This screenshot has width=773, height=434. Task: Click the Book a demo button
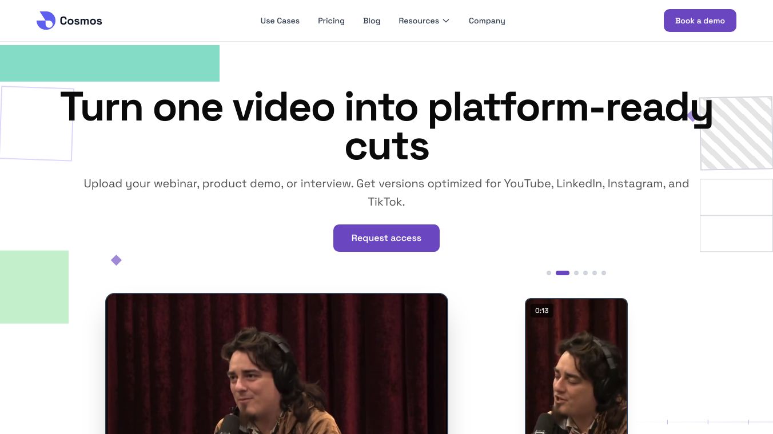click(700, 21)
